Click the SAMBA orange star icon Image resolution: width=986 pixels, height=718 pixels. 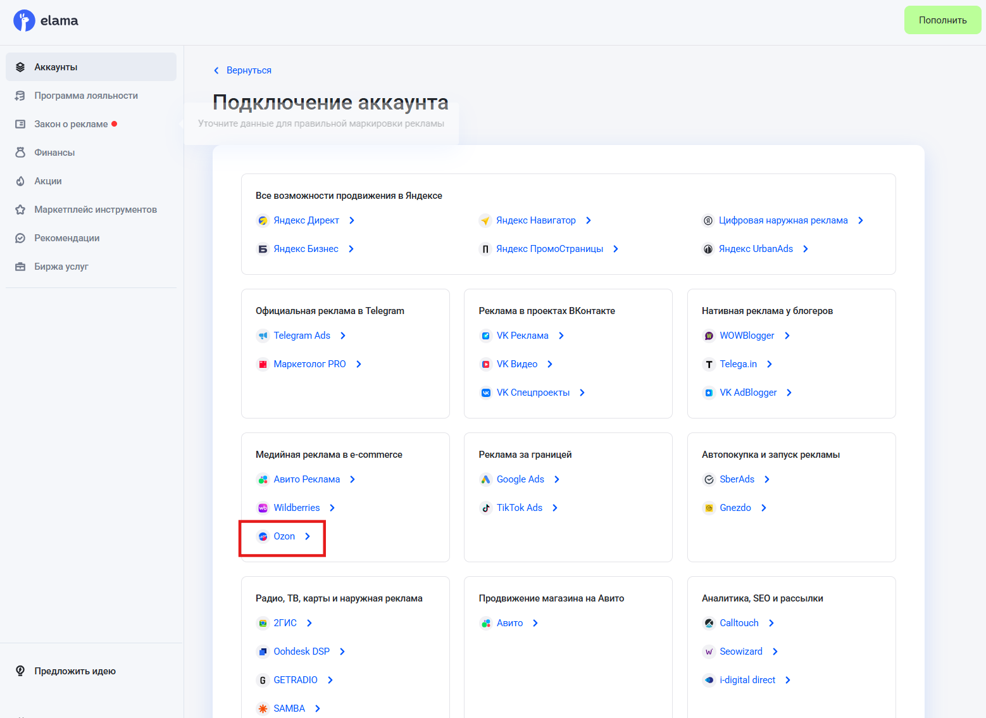tap(263, 709)
